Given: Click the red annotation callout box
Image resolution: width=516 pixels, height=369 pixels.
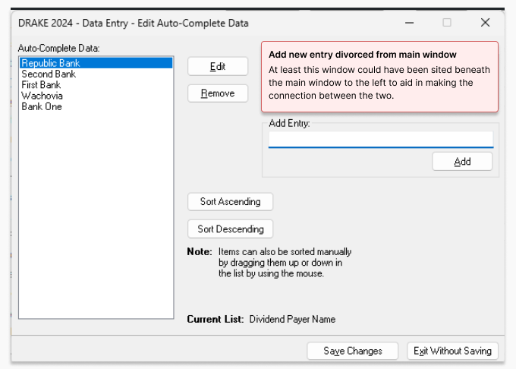Looking at the screenshot, I should click(x=379, y=76).
